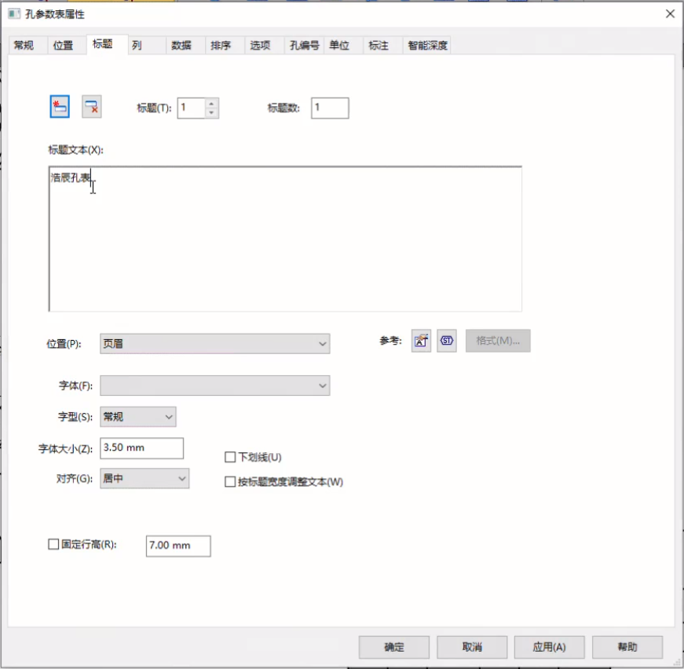684x669 pixels.
Task: Close the 孔参数表属性 dialog
Action: [670, 14]
